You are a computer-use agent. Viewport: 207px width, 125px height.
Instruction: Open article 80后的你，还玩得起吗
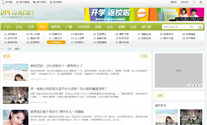point(57,66)
